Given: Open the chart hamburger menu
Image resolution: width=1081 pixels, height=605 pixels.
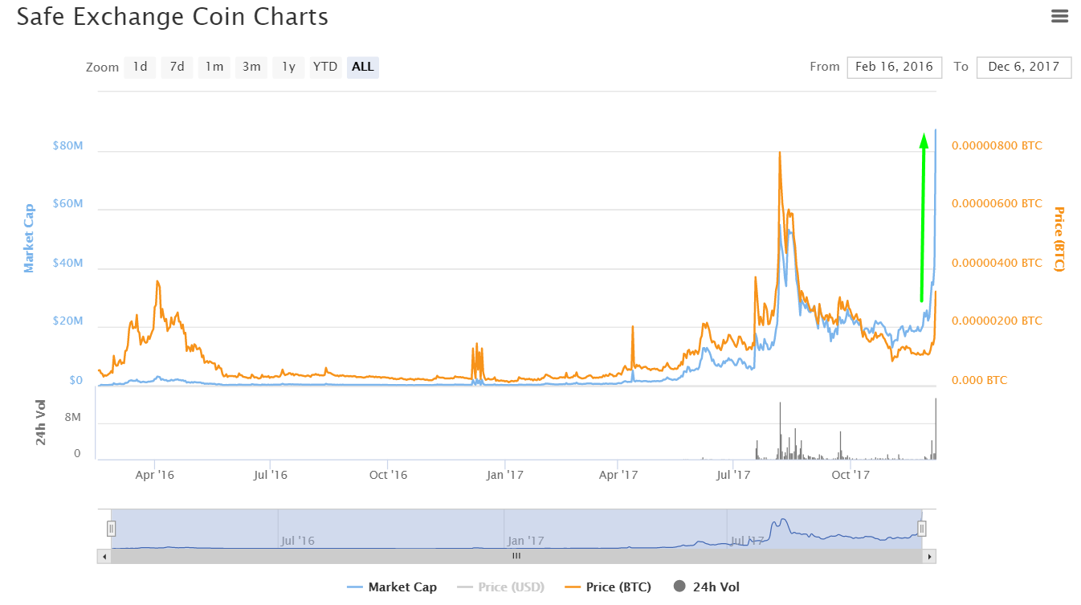Looking at the screenshot, I should click(1060, 16).
